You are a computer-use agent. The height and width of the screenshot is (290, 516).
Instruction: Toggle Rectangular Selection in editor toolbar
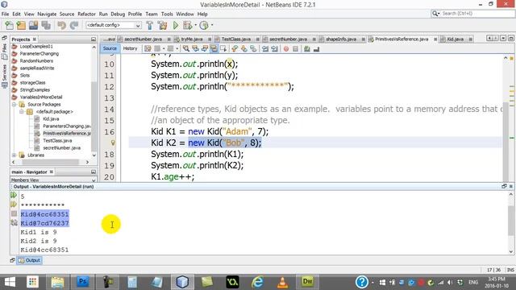223,48
